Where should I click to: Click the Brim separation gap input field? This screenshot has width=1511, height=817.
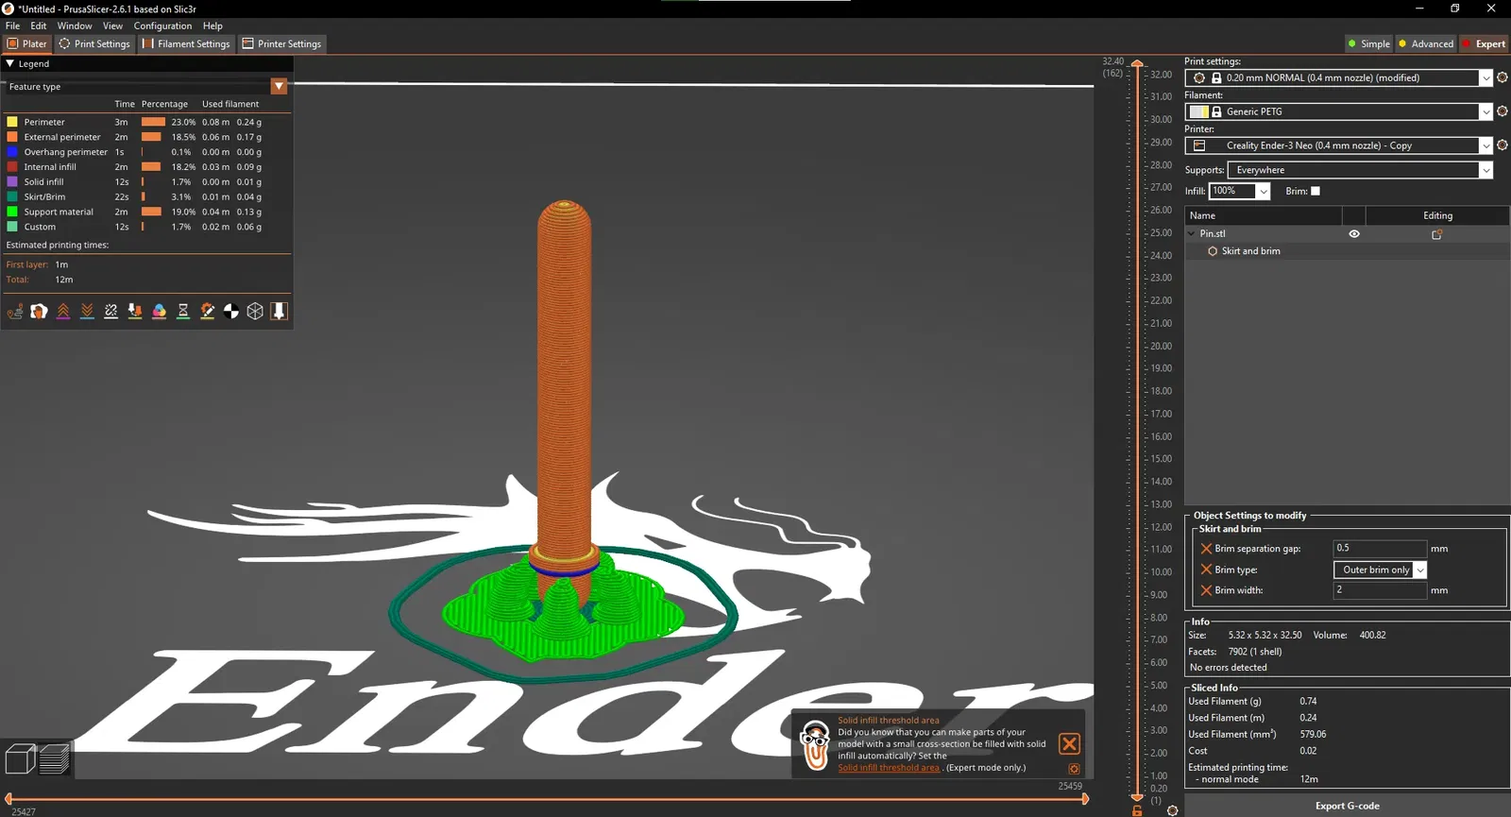pyautogui.click(x=1380, y=549)
